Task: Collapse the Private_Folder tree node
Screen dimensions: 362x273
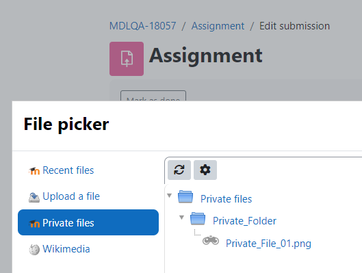Action: pos(182,218)
